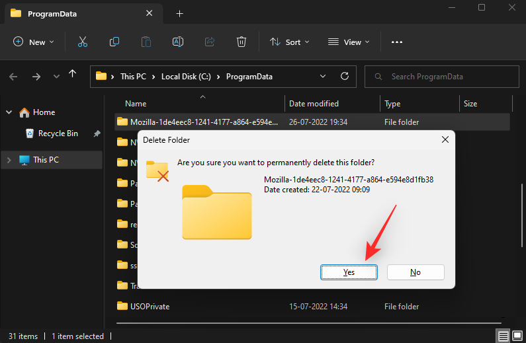Viewport: 526px width, 343px height.
Task: Select This PC in navigation pane
Action: point(46,160)
